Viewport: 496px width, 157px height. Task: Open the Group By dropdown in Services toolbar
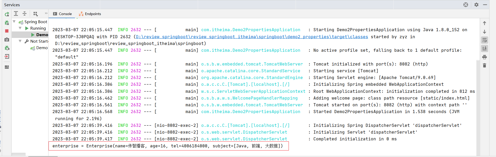[x=35, y=14]
